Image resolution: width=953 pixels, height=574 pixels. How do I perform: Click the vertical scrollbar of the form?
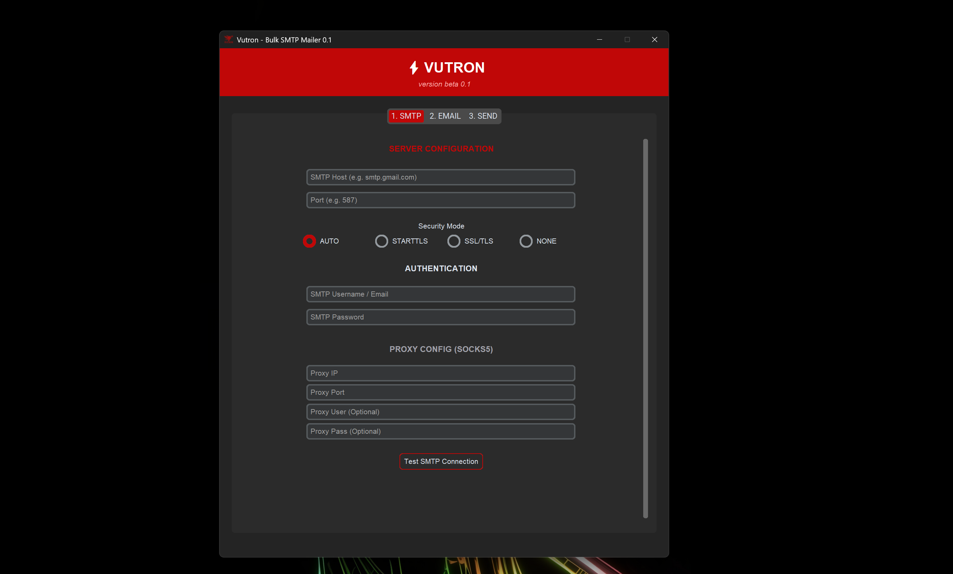tap(645, 328)
